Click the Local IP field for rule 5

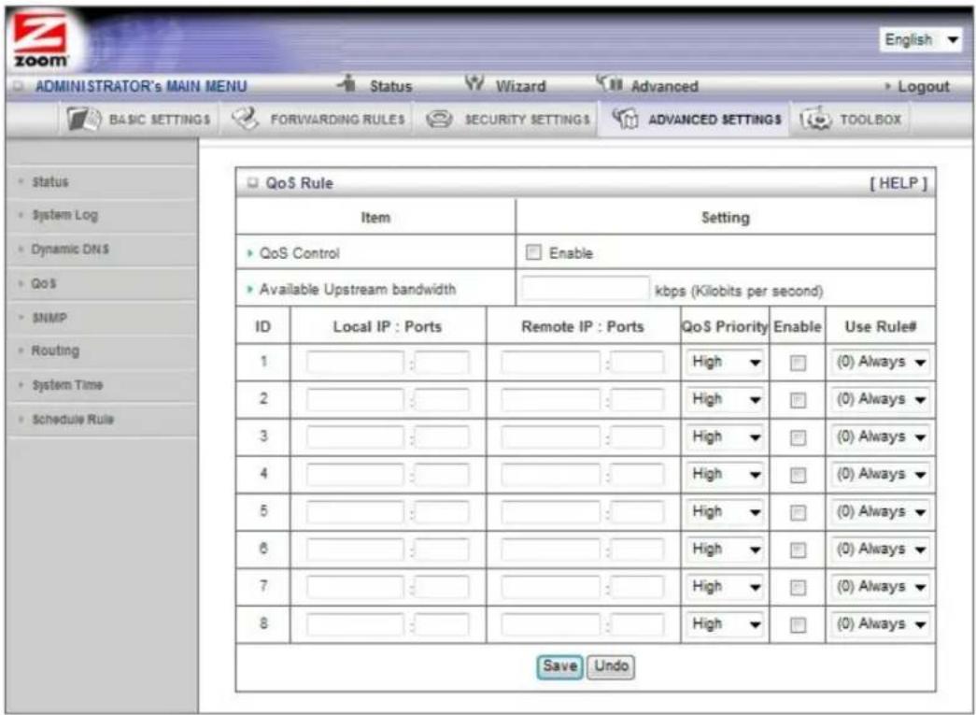click(x=355, y=512)
